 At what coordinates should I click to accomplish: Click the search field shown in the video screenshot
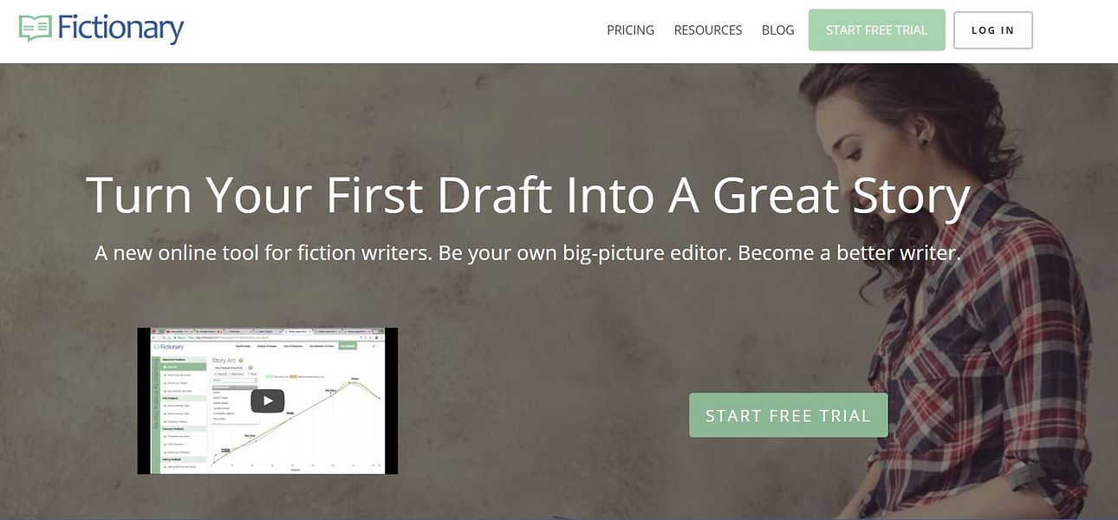pyautogui.click(x=234, y=380)
